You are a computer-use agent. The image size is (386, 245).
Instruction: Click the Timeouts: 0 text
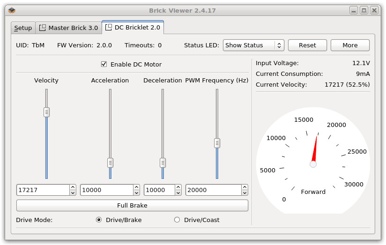point(143,45)
